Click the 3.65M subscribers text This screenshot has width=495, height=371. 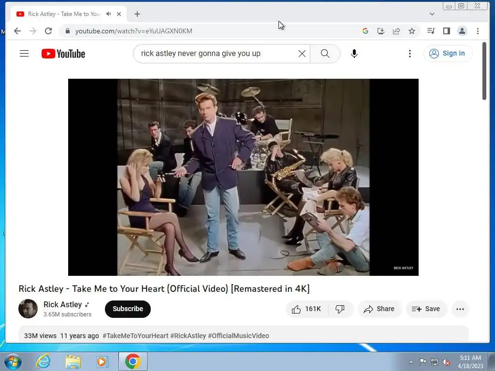click(67, 314)
